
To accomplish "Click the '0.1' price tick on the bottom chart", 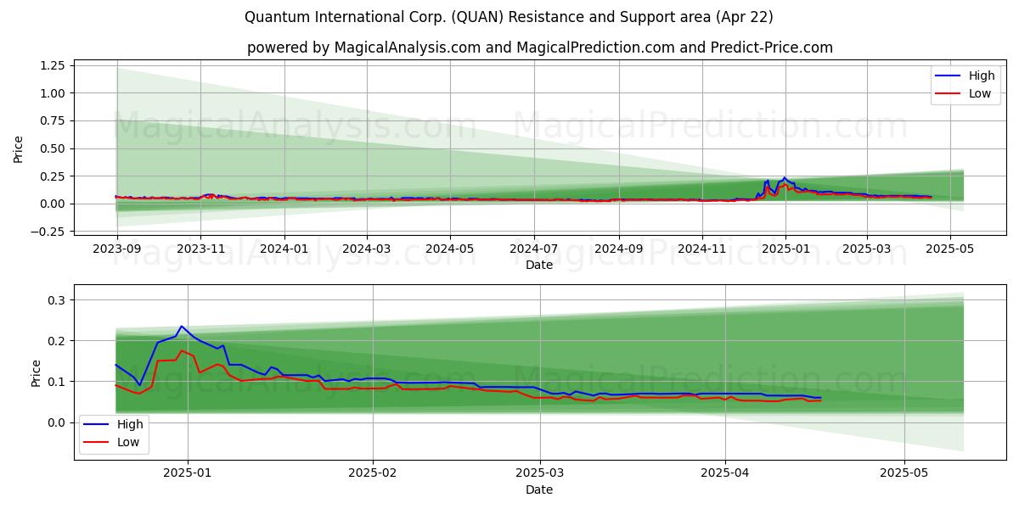I will [58, 382].
